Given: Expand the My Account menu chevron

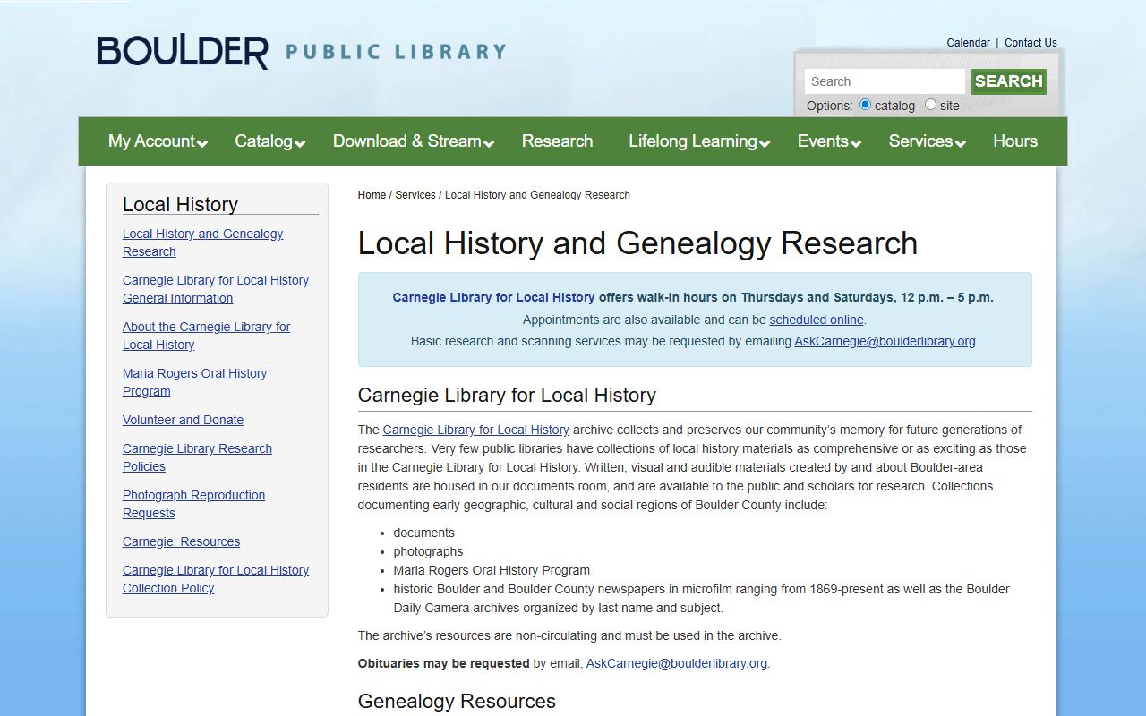Looking at the screenshot, I should pyautogui.click(x=202, y=143).
